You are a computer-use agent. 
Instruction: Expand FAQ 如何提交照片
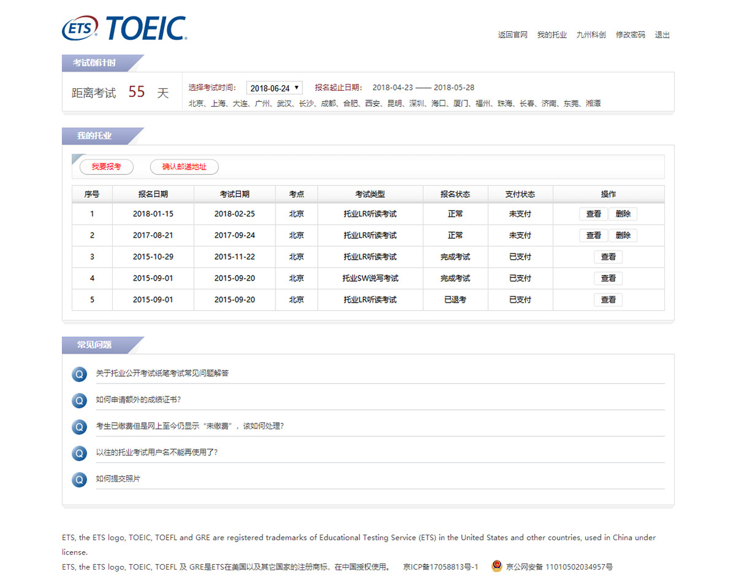click(x=118, y=479)
